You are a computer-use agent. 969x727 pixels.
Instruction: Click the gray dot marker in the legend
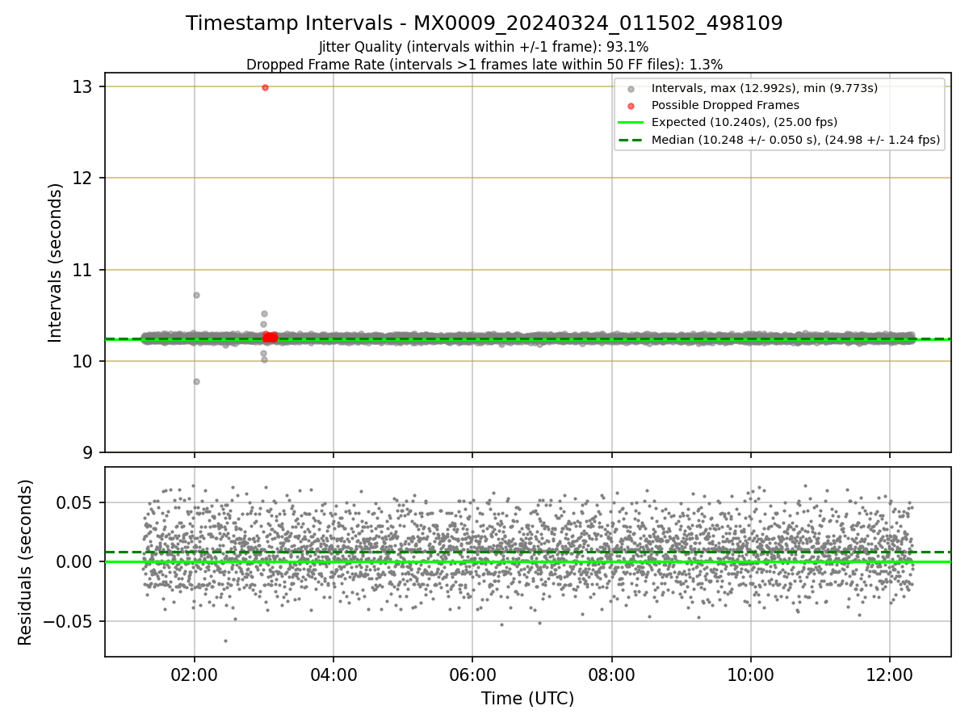coord(631,88)
